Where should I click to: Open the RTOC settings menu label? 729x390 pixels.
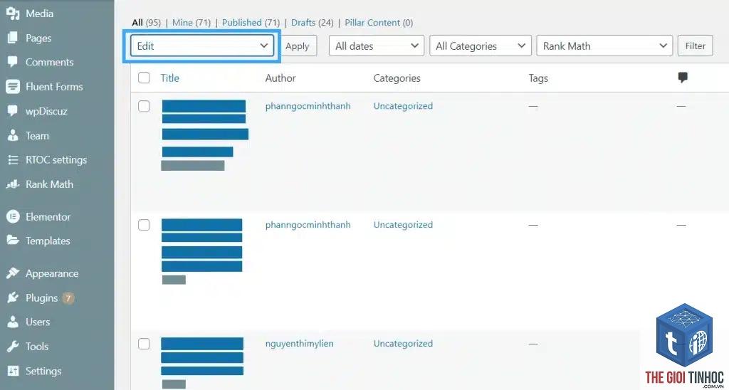56,160
